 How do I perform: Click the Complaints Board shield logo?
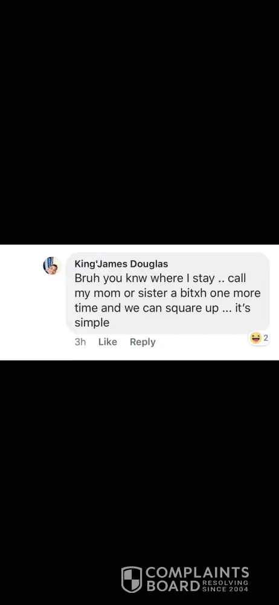click(132, 579)
